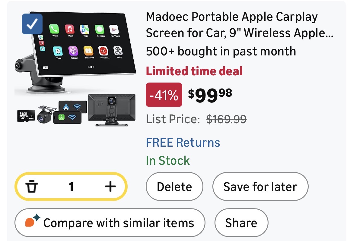Tap the Share button
Screen dimensions: 353x241
click(x=241, y=223)
